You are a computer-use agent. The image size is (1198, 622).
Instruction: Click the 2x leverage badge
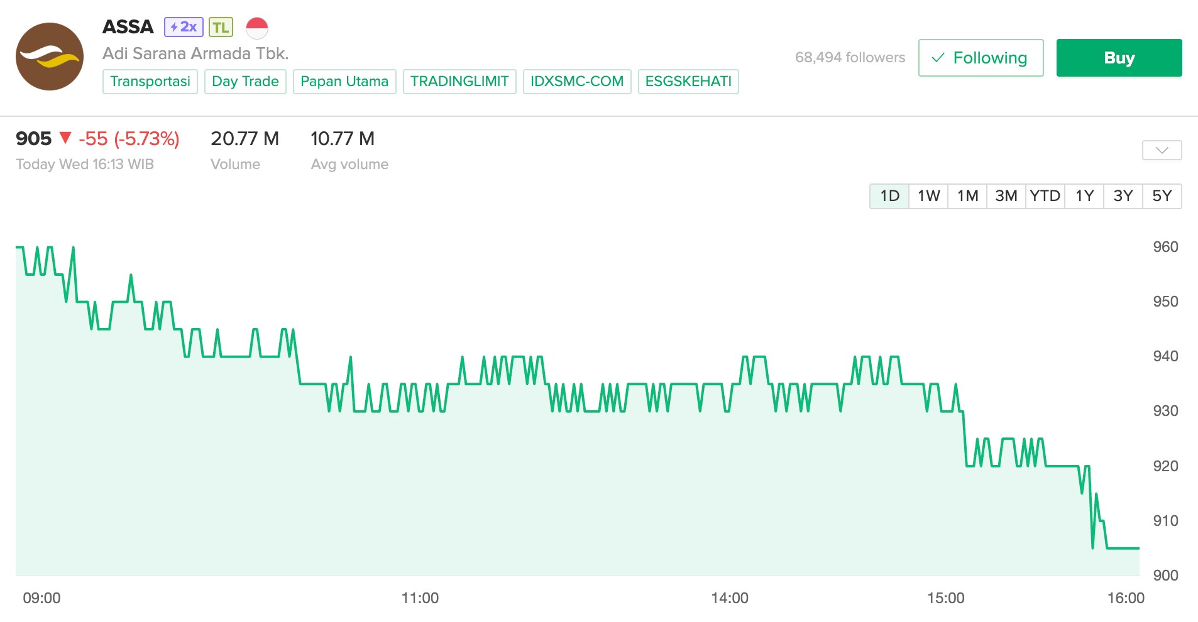184,27
